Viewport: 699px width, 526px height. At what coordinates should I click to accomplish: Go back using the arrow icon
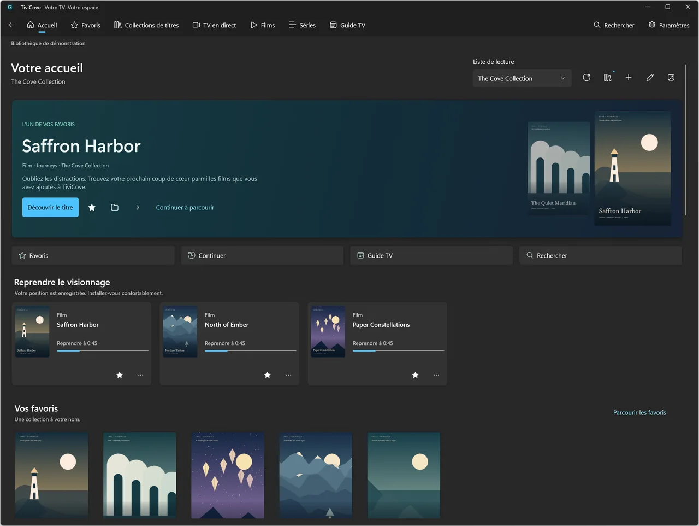11,25
